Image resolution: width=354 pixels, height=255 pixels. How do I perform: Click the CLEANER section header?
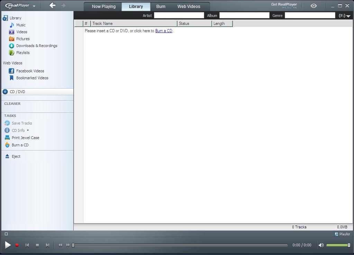coord(12,103)
